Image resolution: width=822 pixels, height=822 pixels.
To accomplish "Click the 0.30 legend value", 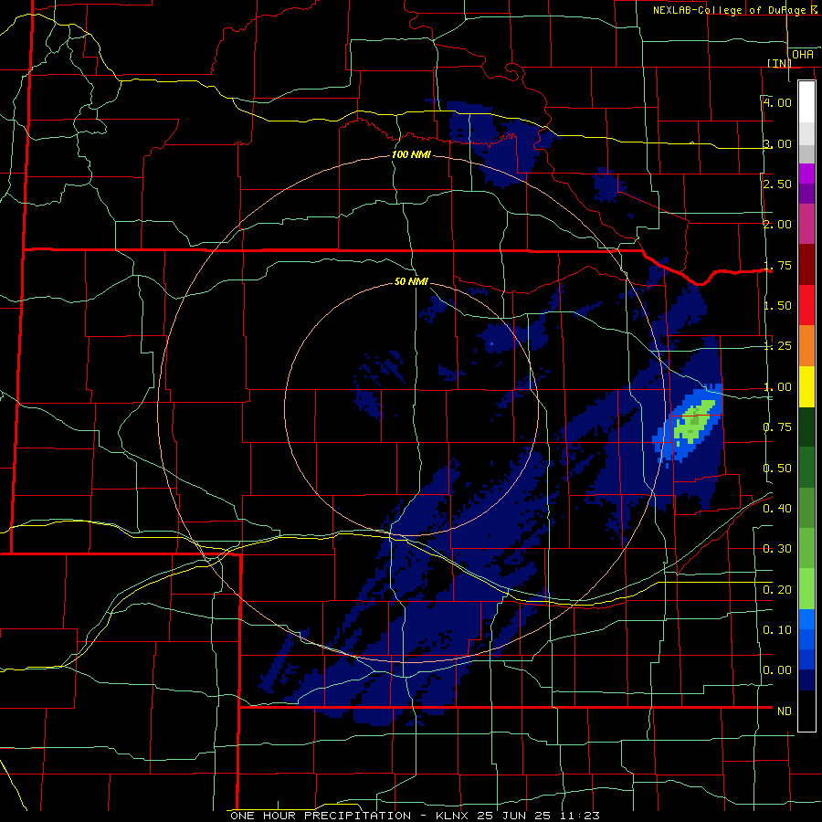I will [777, 549].
